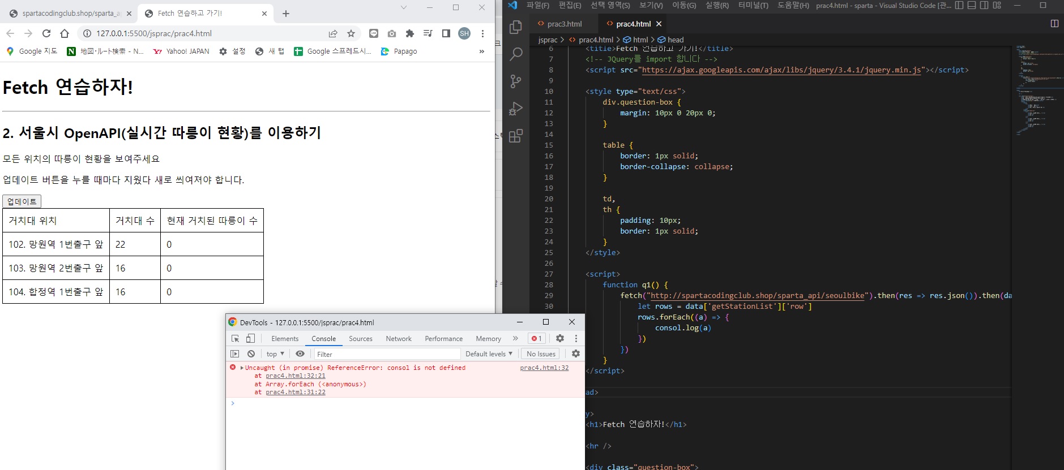Image resolution: width=1064 pixels, height=470 pixels.
Task: Open the prac4.html:32:21 stack trace link
Action: (296, 376)
